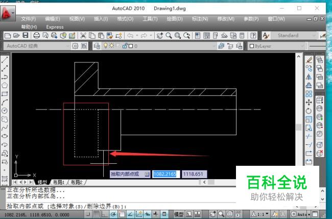
Task: Click the Y coordinate field 1118.651
Action: point(194,174)
